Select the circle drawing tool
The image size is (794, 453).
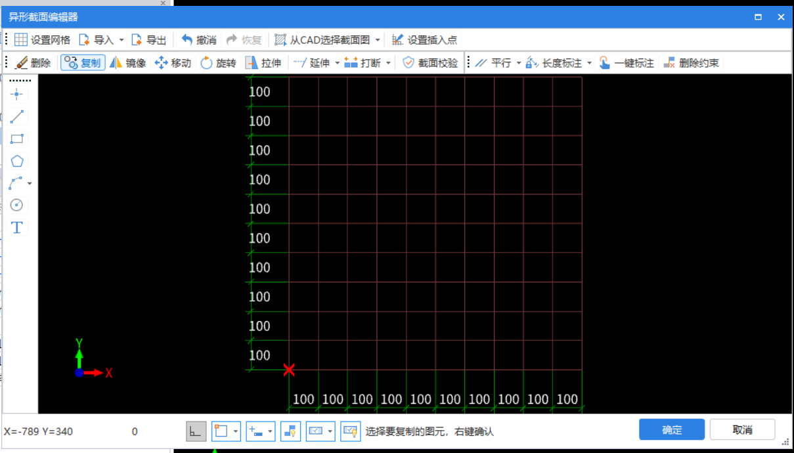pyautogui.click(x=17, y=205)
